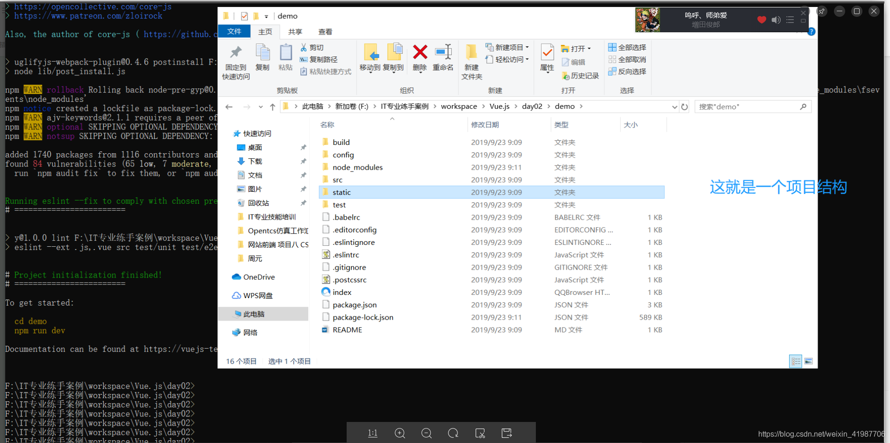The image size is (890, 443).
Task: Invert the selection with 反向选择
Action: pos(627,71)
